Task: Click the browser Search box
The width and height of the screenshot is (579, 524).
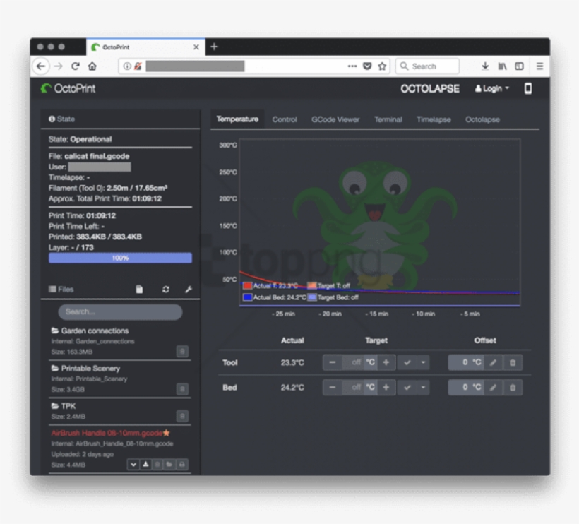Action: coord(427,66)
